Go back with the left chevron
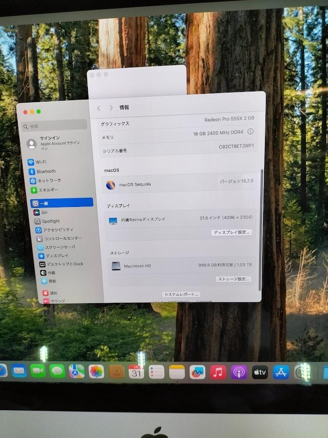 pyautogui.click(x=99, y=108)
